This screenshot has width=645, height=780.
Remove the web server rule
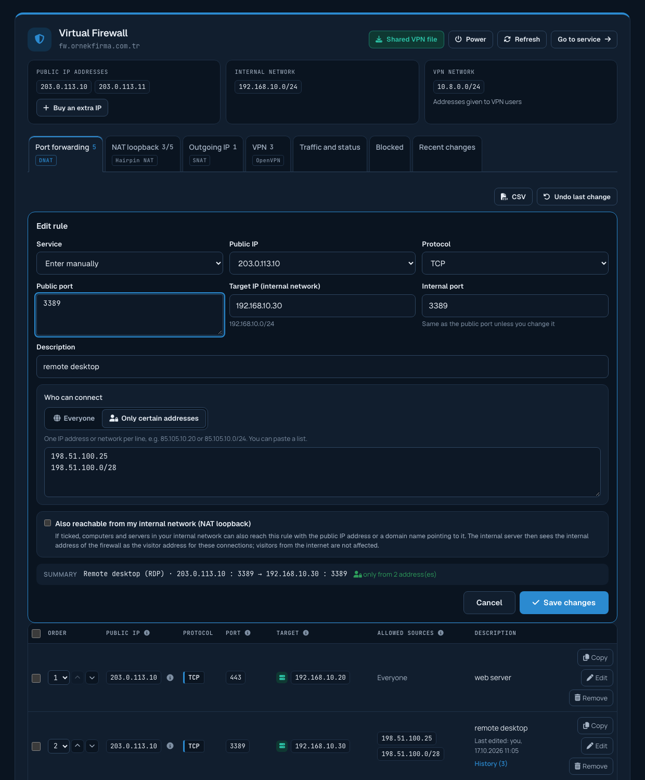click(591, 698)
